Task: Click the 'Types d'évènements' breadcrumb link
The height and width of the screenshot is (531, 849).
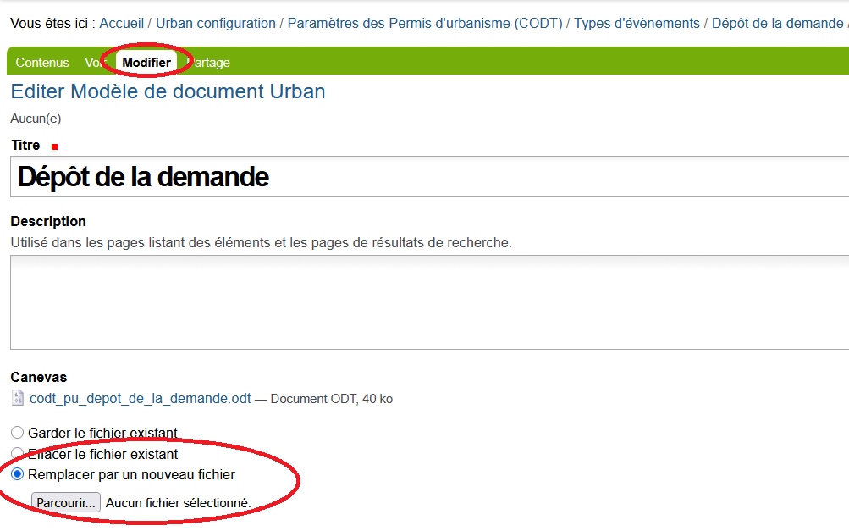Action: (x=637, y=24)
